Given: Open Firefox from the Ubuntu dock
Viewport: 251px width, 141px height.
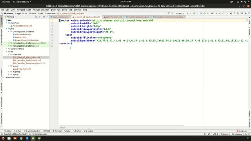Looking at the screenshot, I should click(x=3, y=138).
